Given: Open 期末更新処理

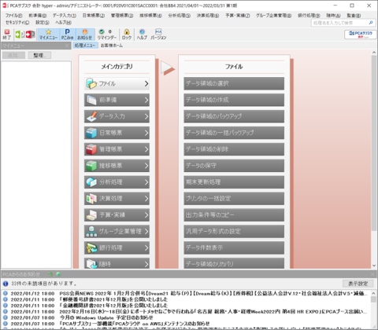Looking at the screenshot, I should pyautogui.click(x=234, y=182).
